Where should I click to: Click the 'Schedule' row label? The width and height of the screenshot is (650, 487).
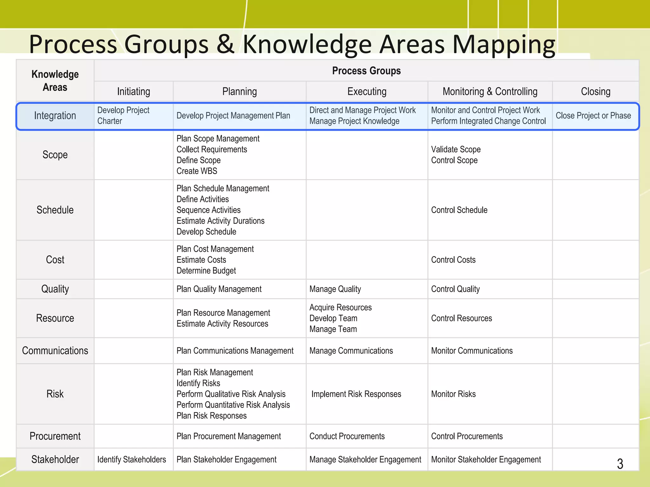coord(55,210)
